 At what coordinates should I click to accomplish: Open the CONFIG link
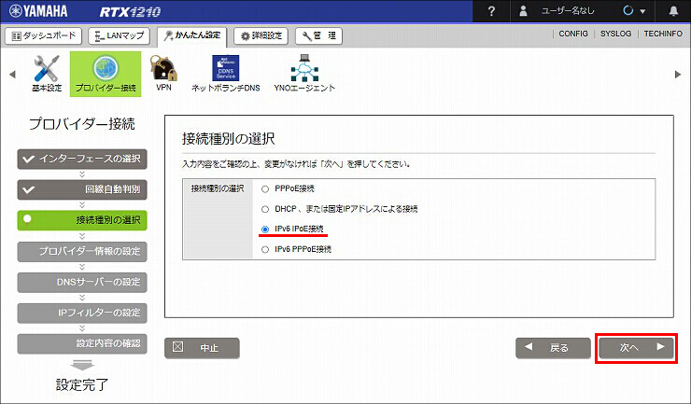point(573,34)
